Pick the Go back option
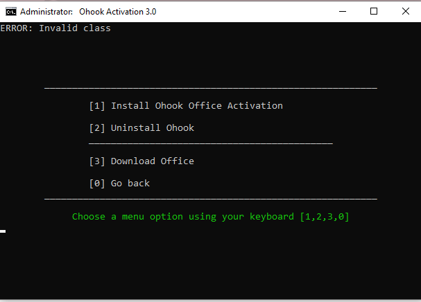 pyautogui.click(x=119, y=184)
